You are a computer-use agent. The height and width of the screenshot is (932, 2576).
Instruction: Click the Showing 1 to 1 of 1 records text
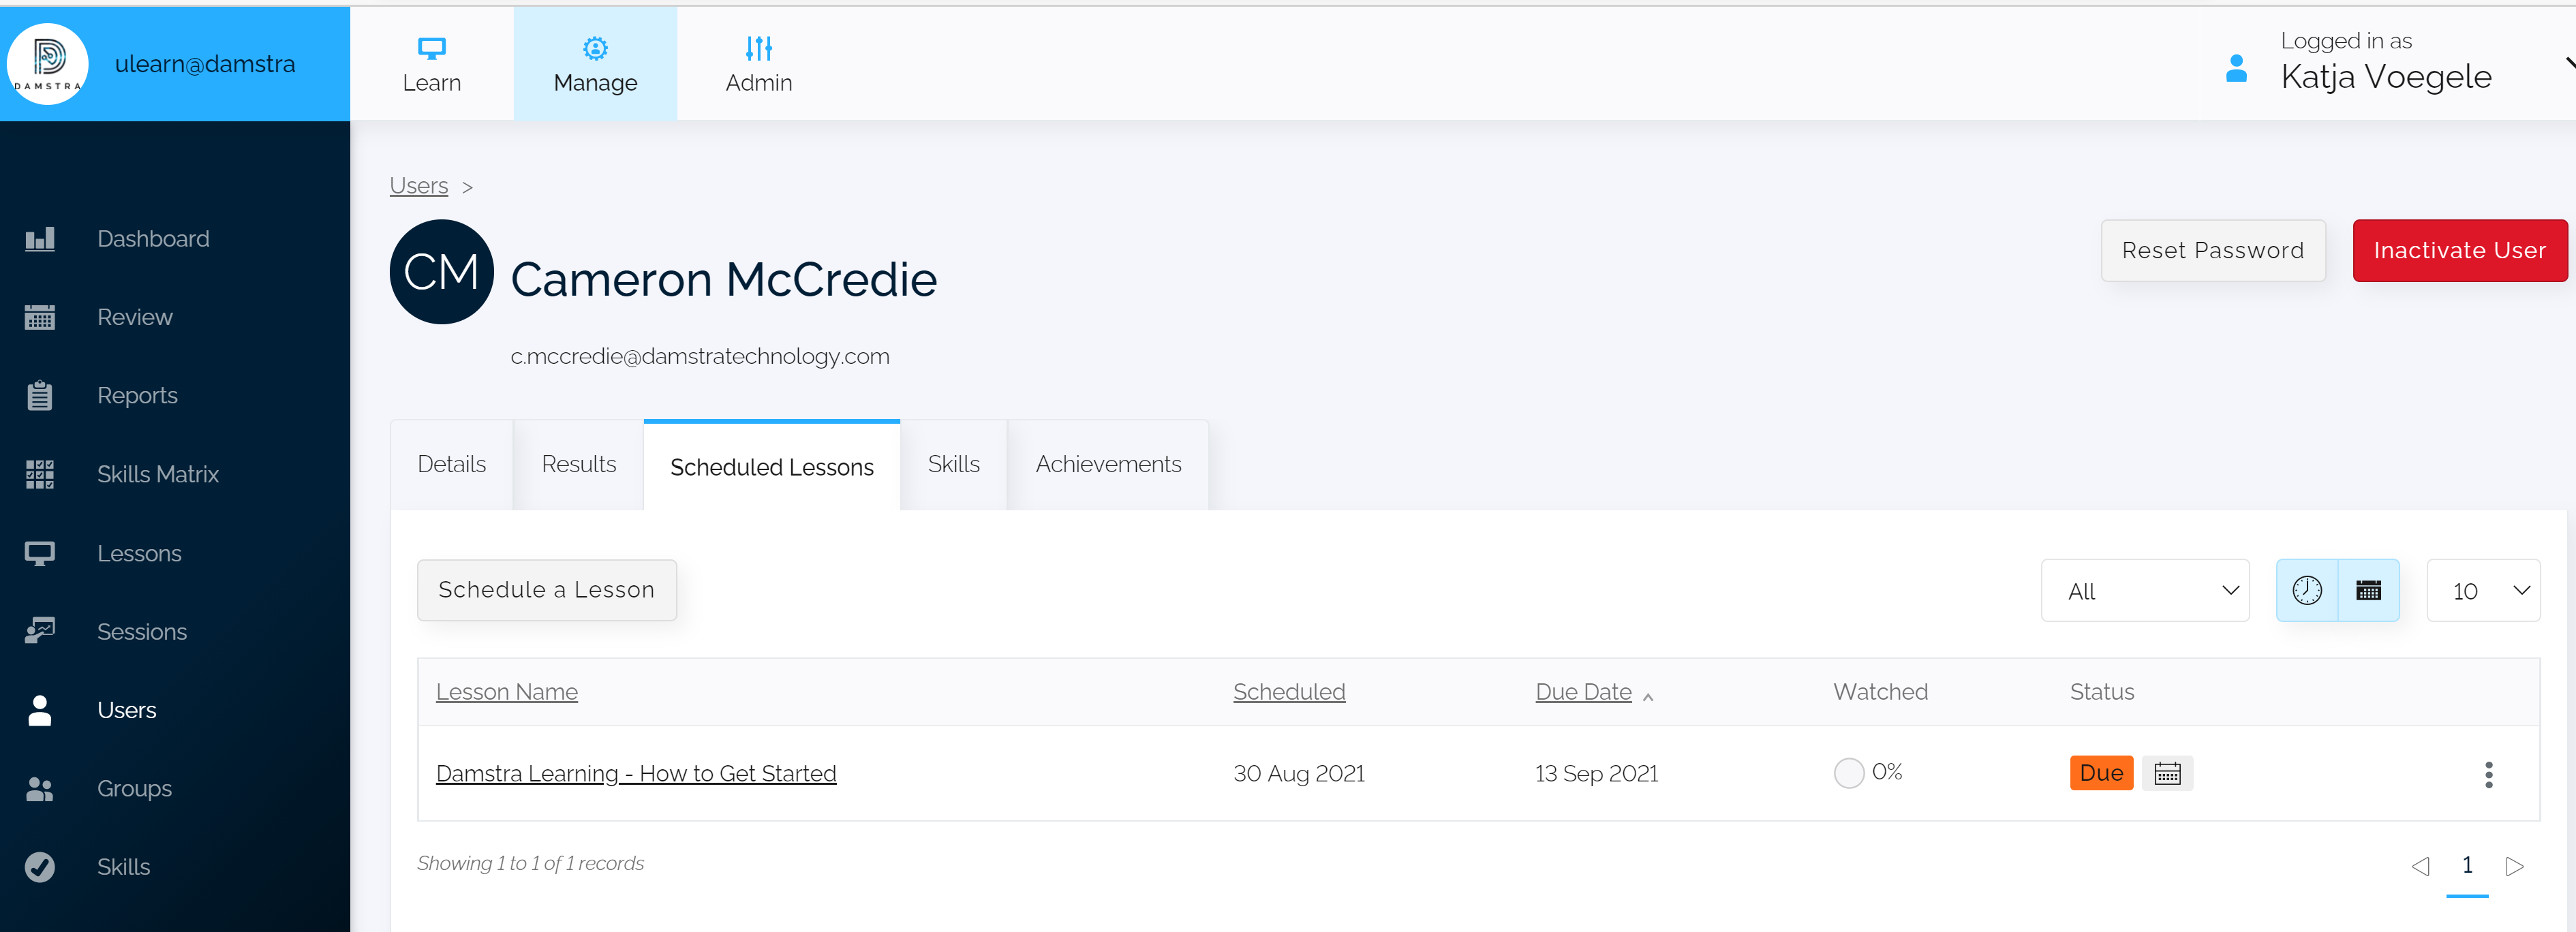pos(530,864)
